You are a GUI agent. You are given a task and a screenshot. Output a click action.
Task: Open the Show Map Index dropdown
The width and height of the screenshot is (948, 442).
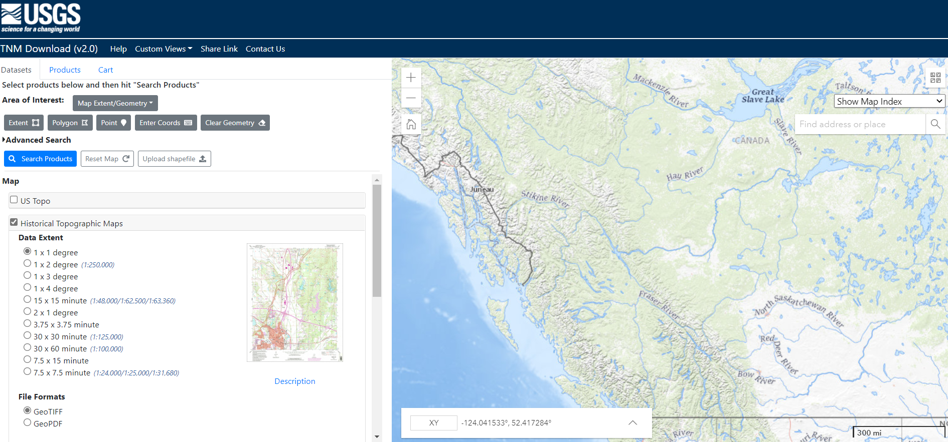[889, 101]
